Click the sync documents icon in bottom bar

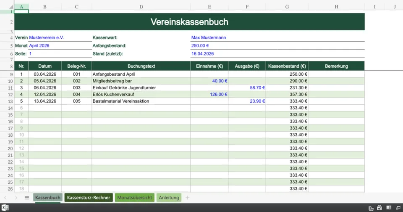(371, 208)
